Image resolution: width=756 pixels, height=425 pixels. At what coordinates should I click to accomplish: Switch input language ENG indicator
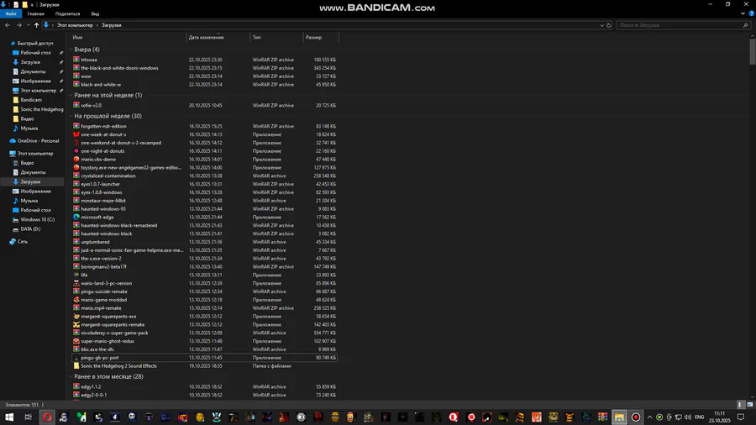(699, 417)
